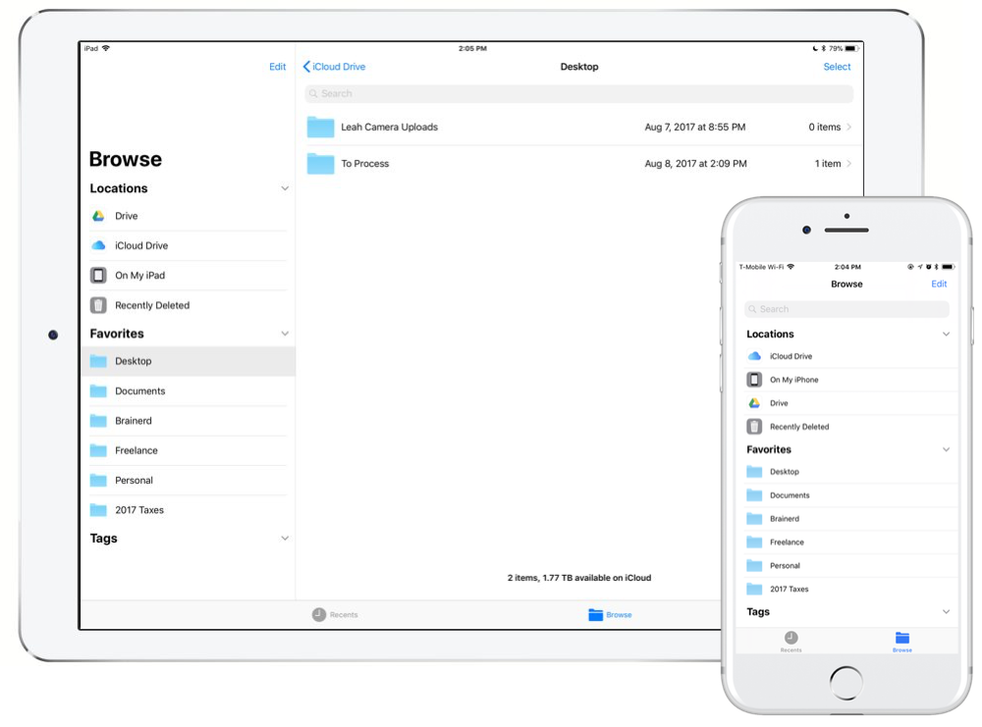Tap iCloud Drive cloud icon on iPad
Viewport: 982px width, 727px height.
[x=98, y=245]
